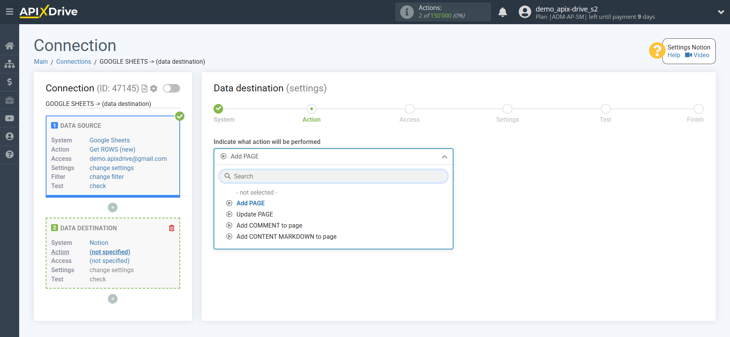Click the Data Source green checkmark badge

180,116
